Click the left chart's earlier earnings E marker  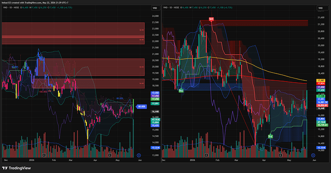tap(44, 155)
